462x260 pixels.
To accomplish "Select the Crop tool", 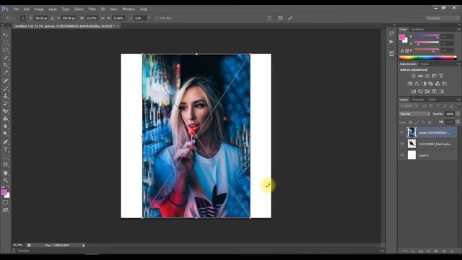I will [6, 65].
